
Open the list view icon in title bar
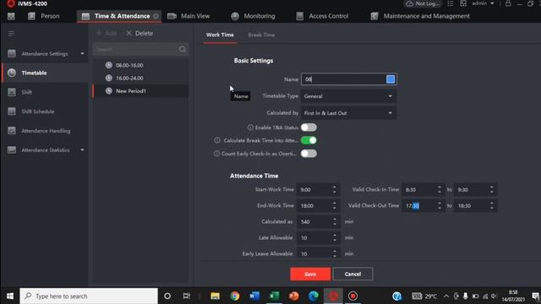coord(451,3)
